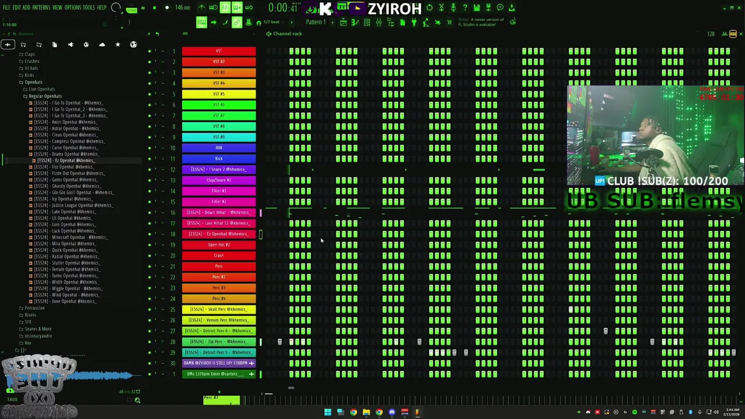Open the 1/2 beat snap dropdown
Screen dimensions: 745x419
[272, 23]
